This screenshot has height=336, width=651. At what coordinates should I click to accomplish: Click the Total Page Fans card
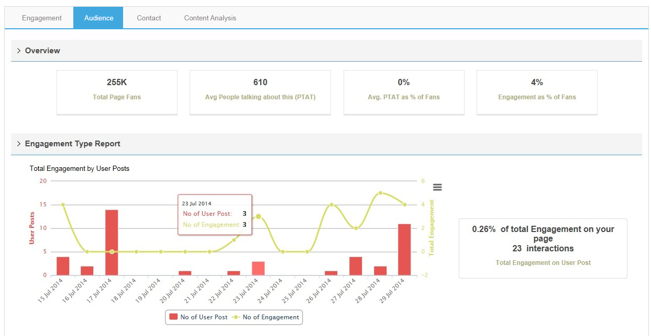(117, 92)
